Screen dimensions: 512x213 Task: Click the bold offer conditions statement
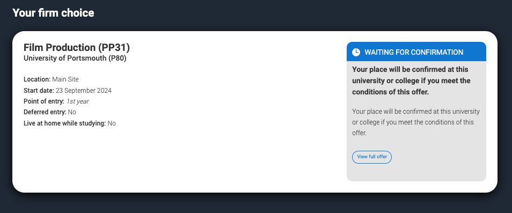coord(411,80)
